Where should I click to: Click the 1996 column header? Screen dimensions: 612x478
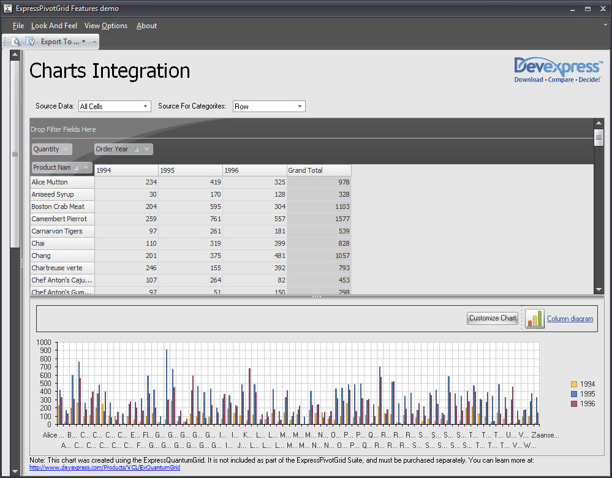tap(254, 170)
